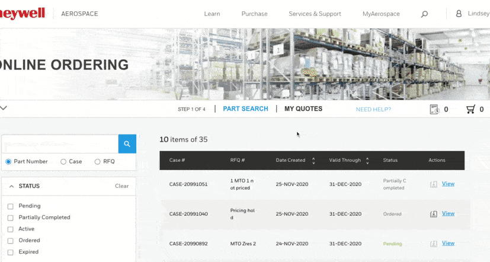
Task: Sort by Valid Through arrows
Action: click(367, 161)
